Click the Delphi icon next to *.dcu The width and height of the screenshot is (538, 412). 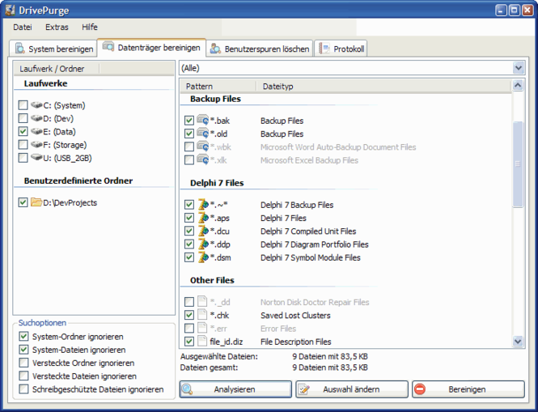pyautogui.click(x=203, y=231)
